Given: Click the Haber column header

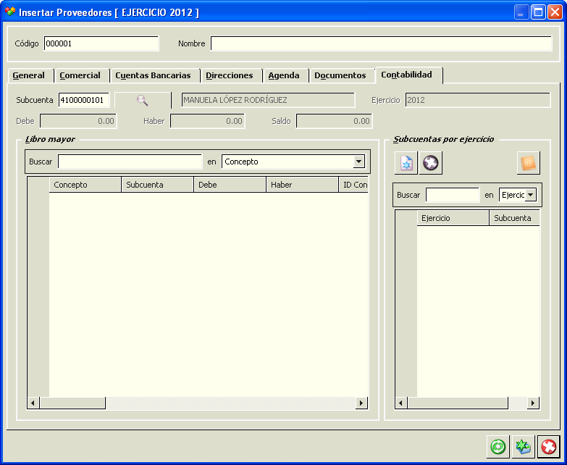Looking at the screenshot, I should 302,185.
